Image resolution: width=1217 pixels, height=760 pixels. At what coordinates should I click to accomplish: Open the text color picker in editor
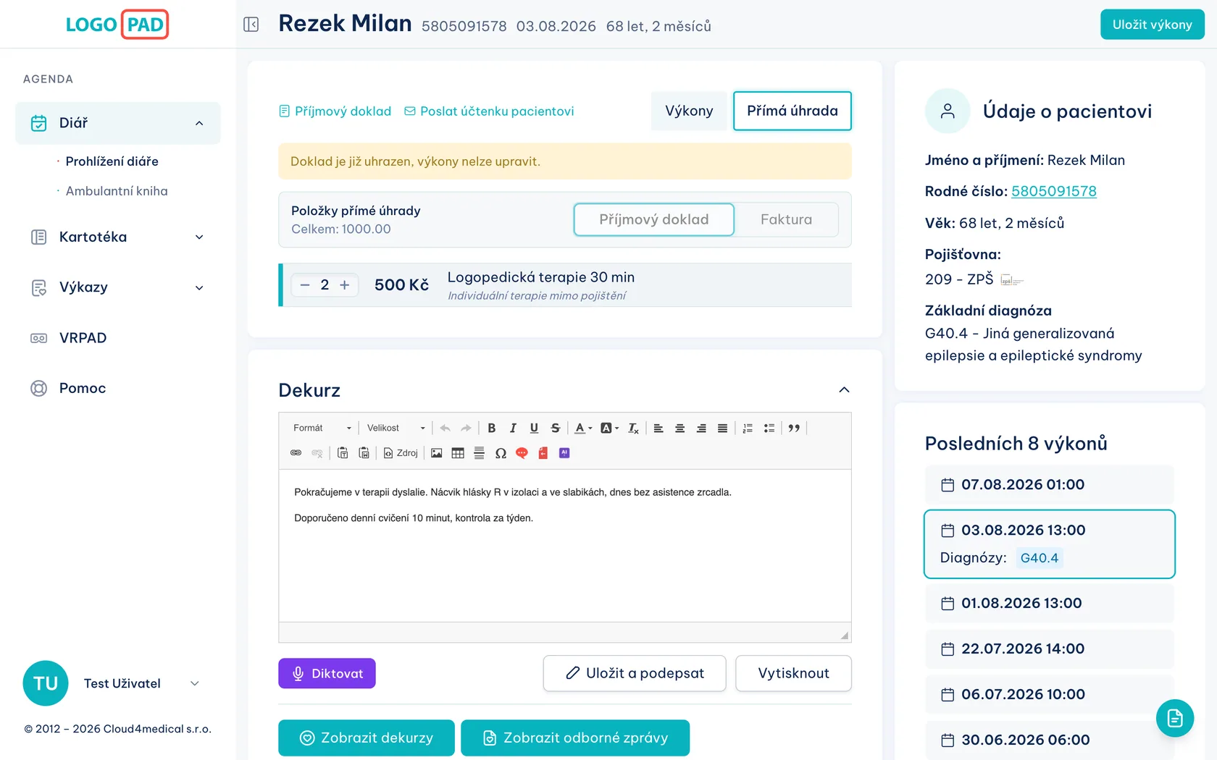coord(583,428)
